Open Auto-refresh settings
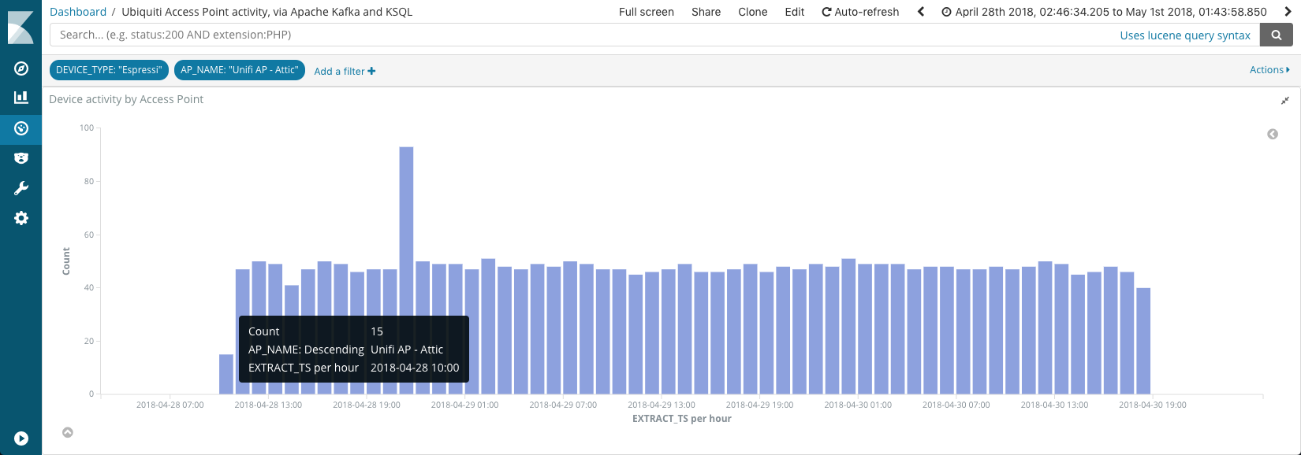The image size is (1301, 455). tap(860, 12)
